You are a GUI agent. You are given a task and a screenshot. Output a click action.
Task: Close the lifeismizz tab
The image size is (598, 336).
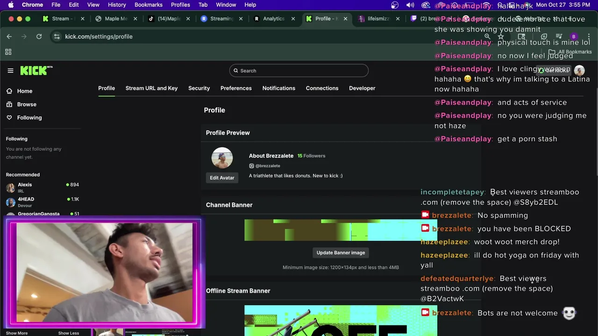point(398,19)
